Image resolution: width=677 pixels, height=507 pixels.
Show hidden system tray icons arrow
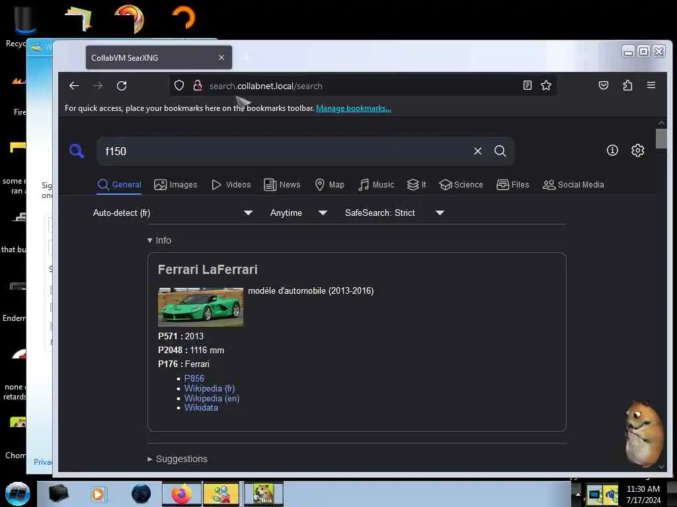pyautogui.click(x=578, y=494)
